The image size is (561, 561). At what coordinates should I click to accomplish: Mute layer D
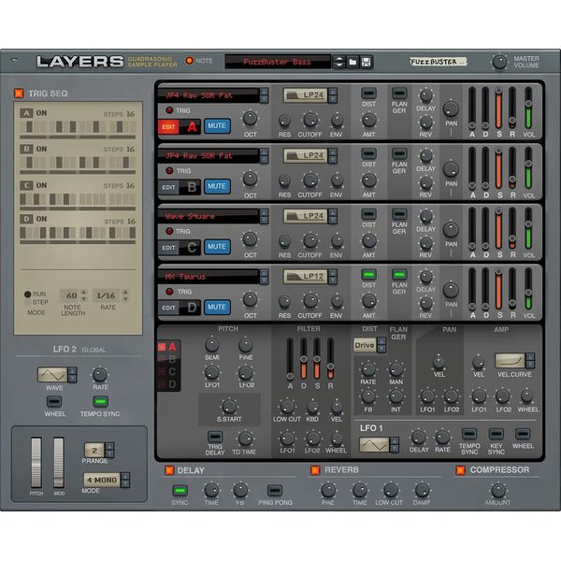point(217,307)
